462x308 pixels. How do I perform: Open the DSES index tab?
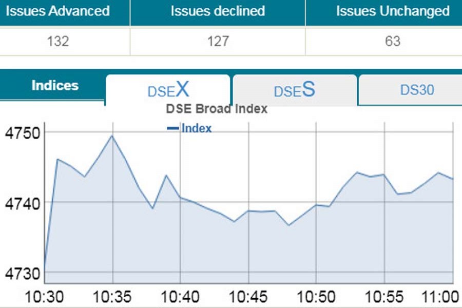pos(294,90)
